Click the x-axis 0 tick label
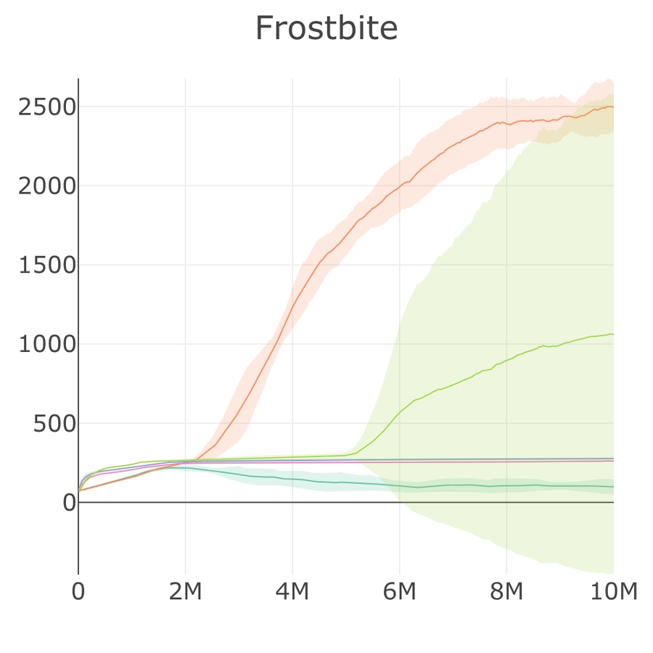The height and width of the screenshot is (653, 653). (x=78, y=591)
